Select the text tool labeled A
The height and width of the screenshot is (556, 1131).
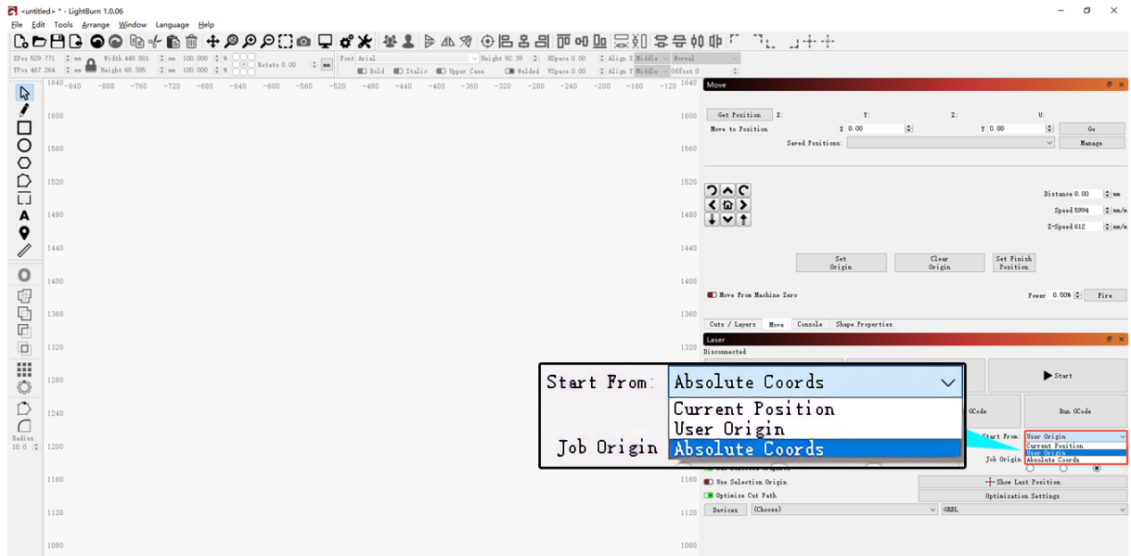[x=24, y=215]
